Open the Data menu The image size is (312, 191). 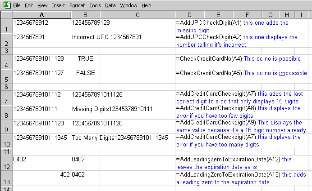110,5
